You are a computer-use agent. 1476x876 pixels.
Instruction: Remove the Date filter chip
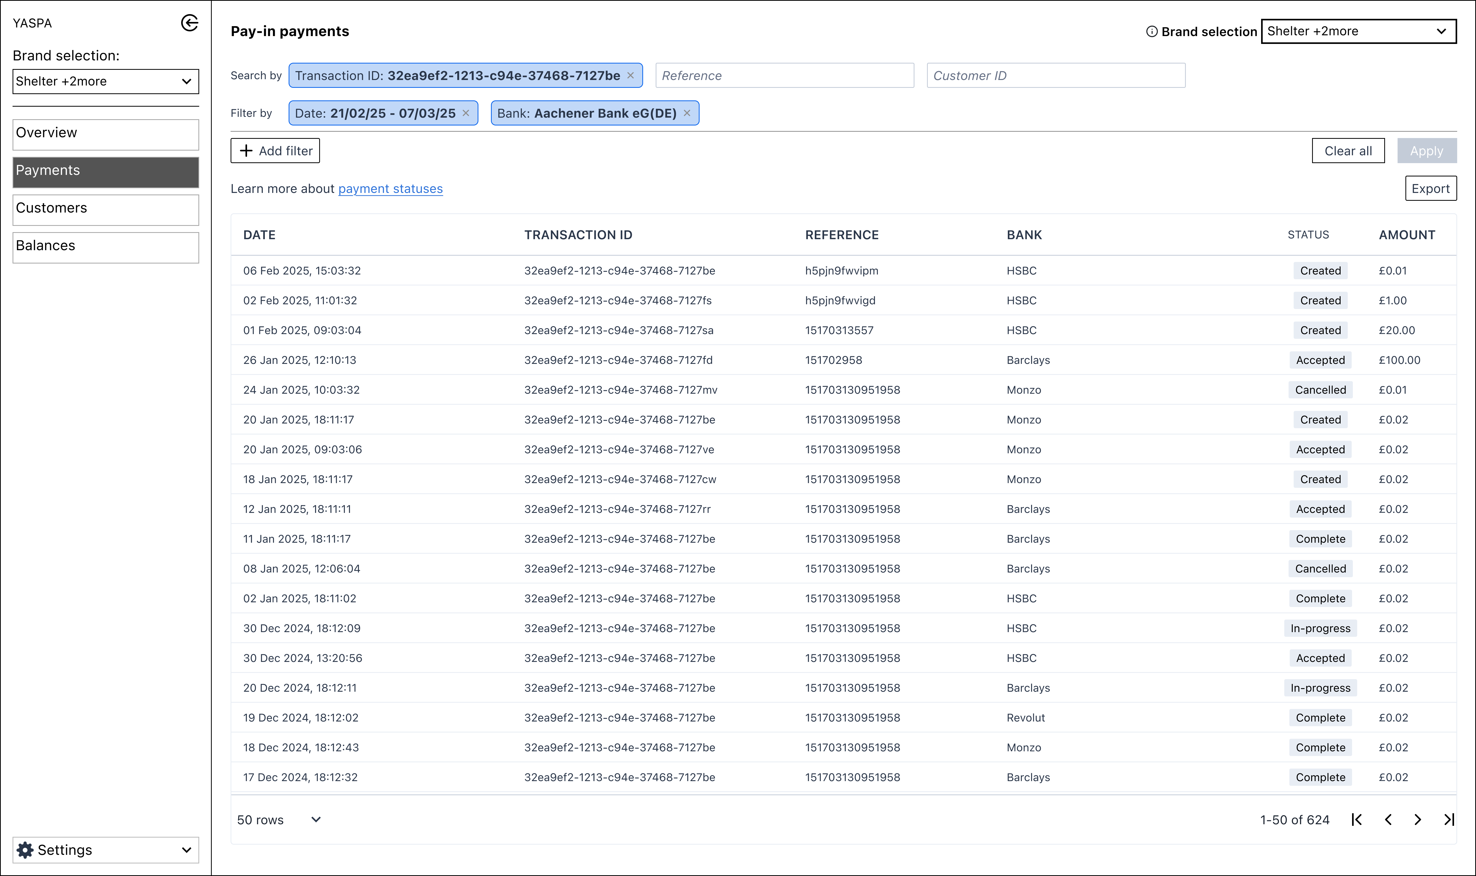click(x=466, y=113)
